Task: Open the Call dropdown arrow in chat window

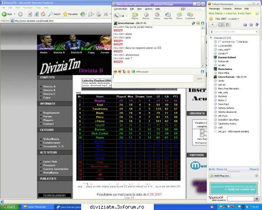Action: tap(127, 16)
